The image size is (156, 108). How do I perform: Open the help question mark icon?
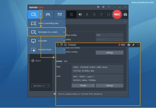109,7
